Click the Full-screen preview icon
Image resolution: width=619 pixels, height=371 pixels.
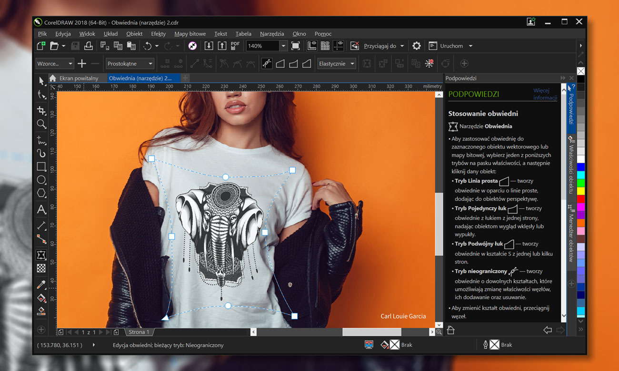[296, 46]
